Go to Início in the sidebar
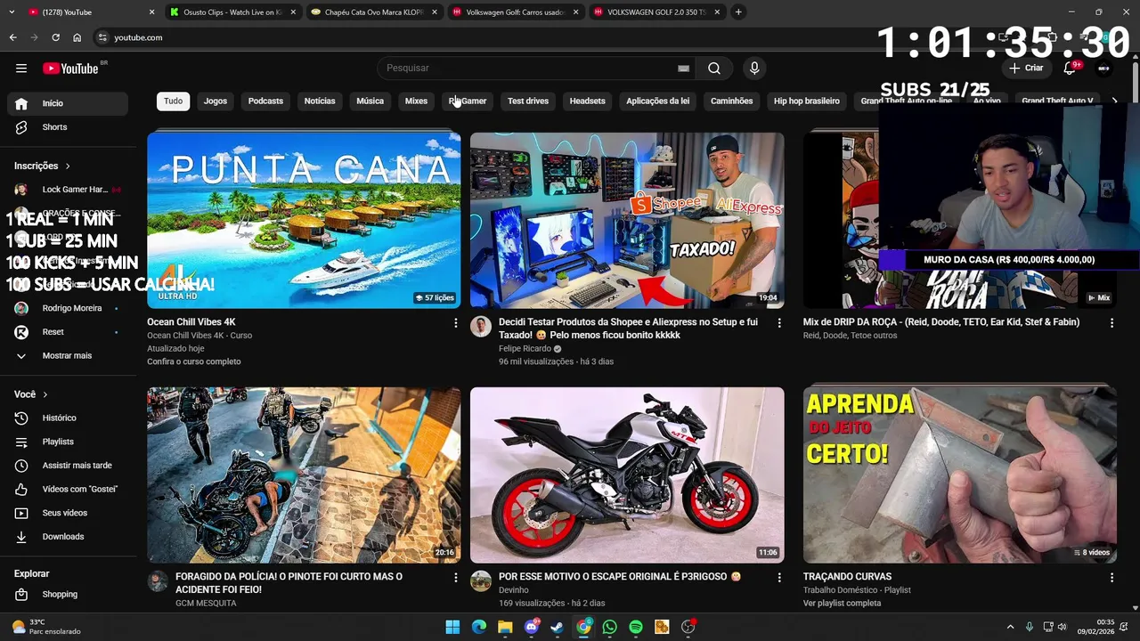The image size is (1140, 641). [68, 103]
